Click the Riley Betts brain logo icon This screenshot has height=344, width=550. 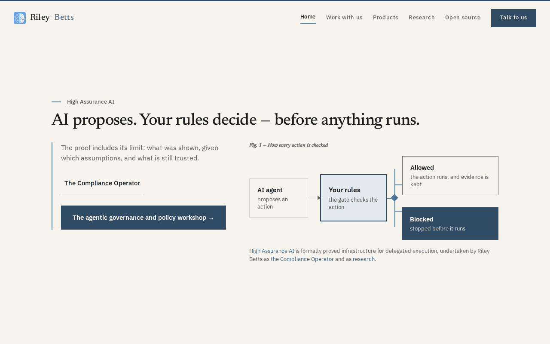pos(20,18)
